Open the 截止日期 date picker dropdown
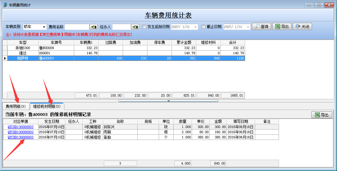 (x=248, y=27)
